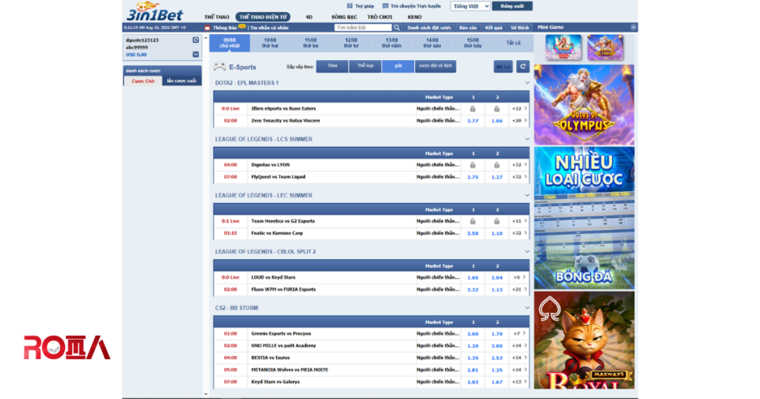Click the Thông Báo announcement icon
Image resolution: width=760 pixels, height=399 pixels.
208,28
